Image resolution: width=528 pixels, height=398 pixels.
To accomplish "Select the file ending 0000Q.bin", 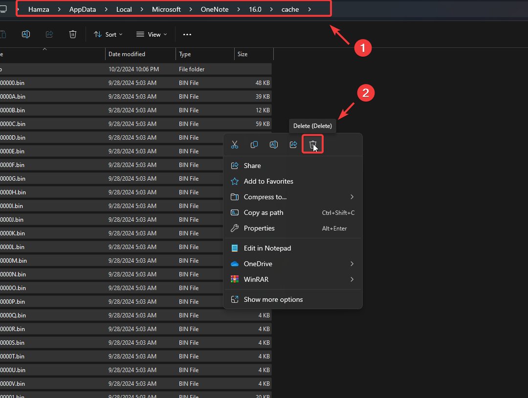I will point(136,315).
